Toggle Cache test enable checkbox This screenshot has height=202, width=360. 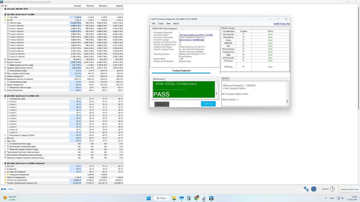pyautogui.click(x=243, y=40)
